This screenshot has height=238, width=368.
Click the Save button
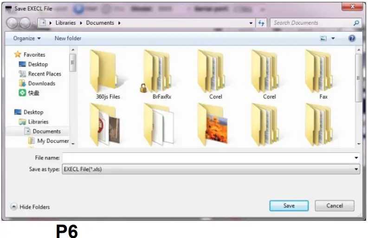click(x=289, y=206)
